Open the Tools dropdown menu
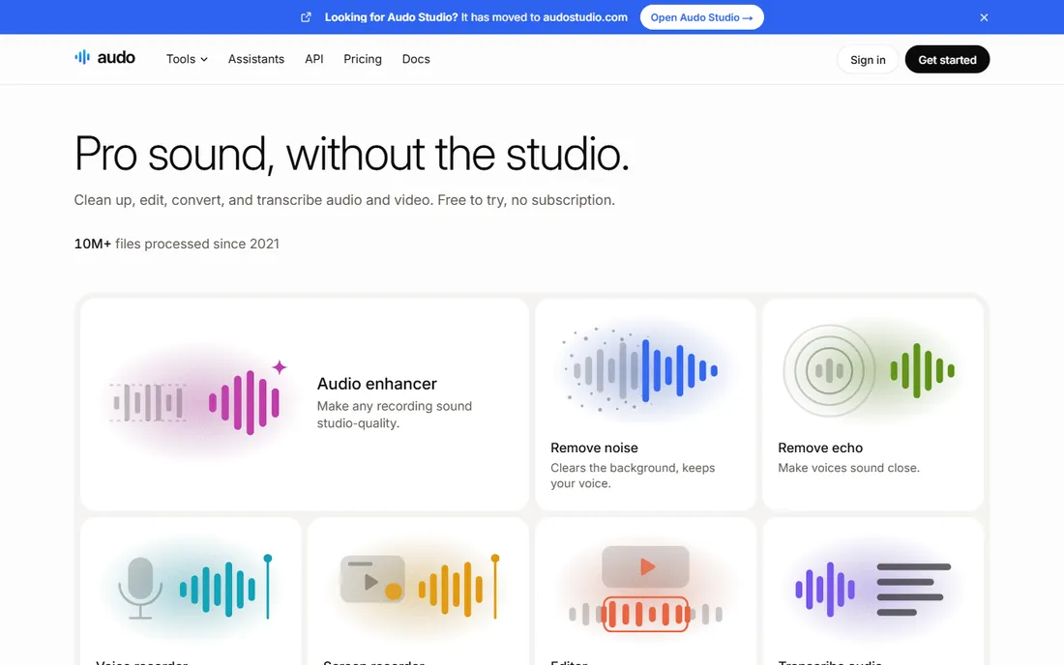 tap(187, 59)
